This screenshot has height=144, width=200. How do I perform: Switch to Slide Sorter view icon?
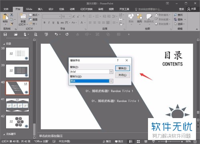[138, 142]
